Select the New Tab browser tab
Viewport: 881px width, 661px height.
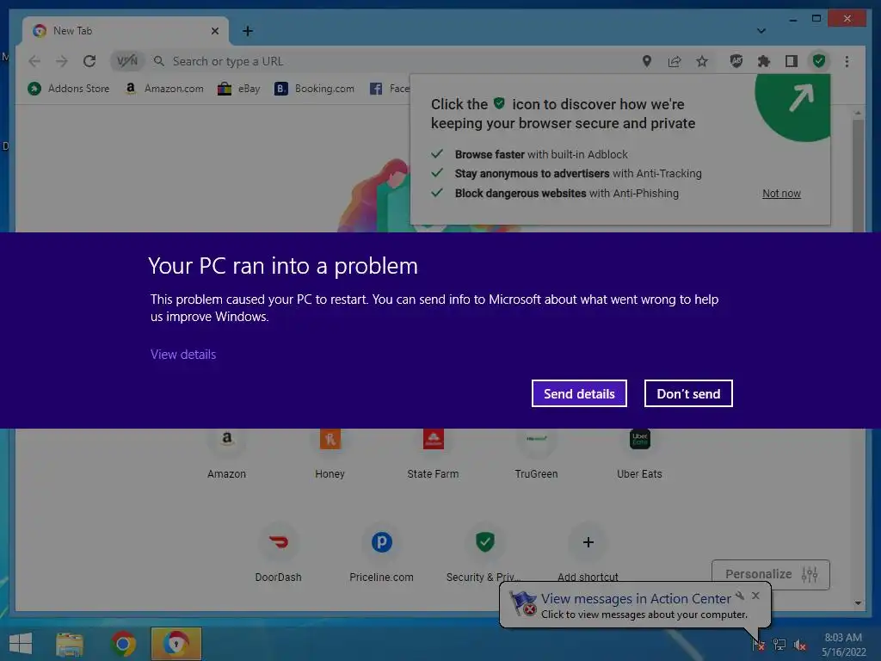126,31
